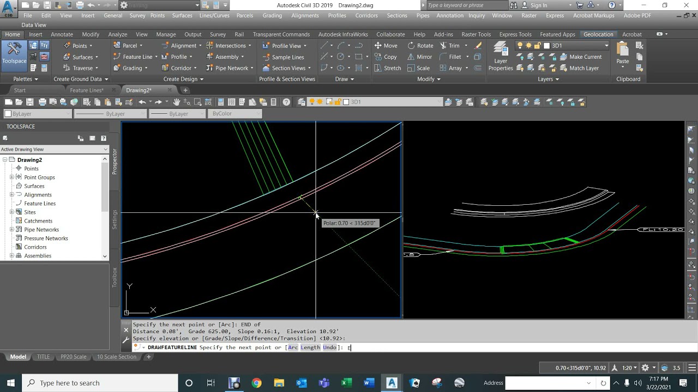
Task: Click the Match Layer button
Action: click(579, 68)
